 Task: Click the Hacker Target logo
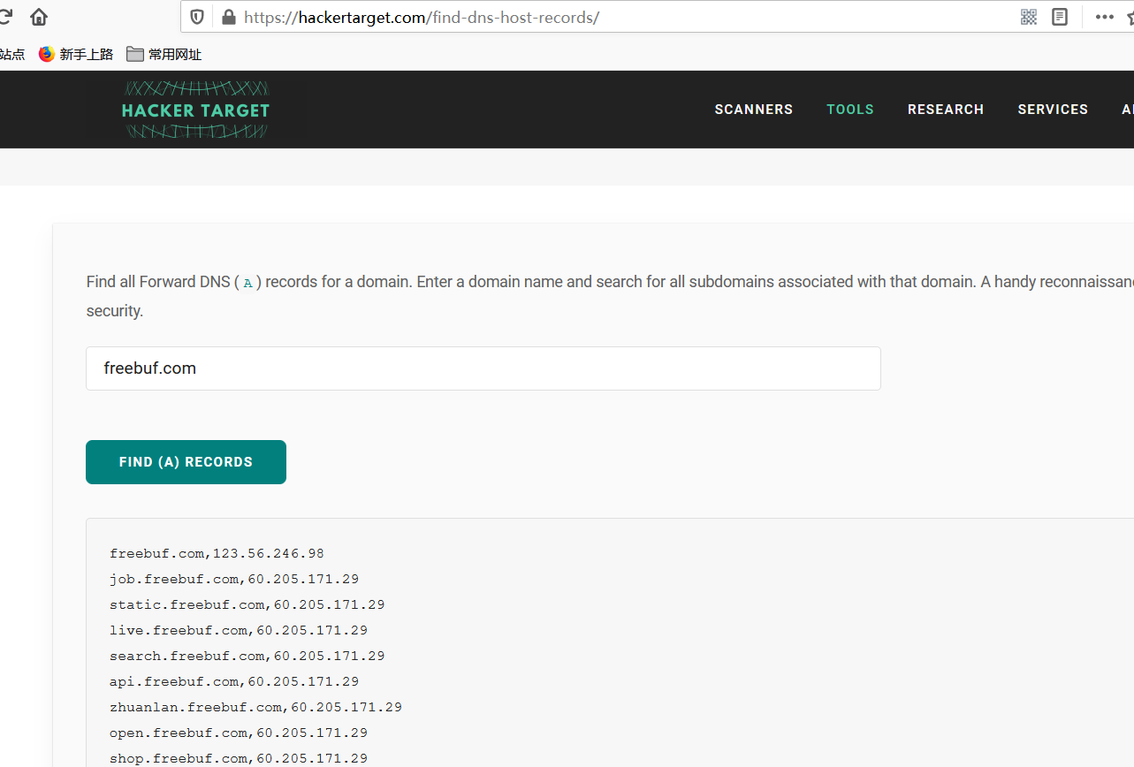click(x=195, y=110)
